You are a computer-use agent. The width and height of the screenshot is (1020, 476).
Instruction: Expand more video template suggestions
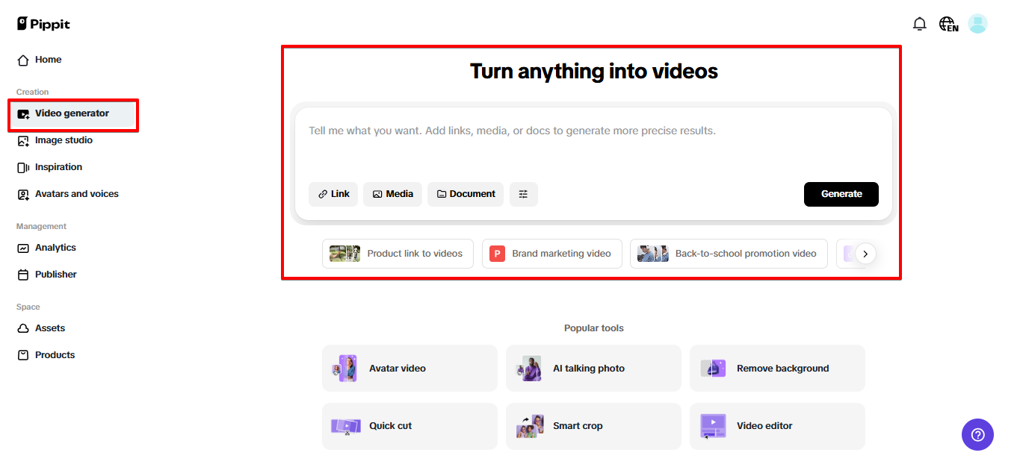point(865,254)
